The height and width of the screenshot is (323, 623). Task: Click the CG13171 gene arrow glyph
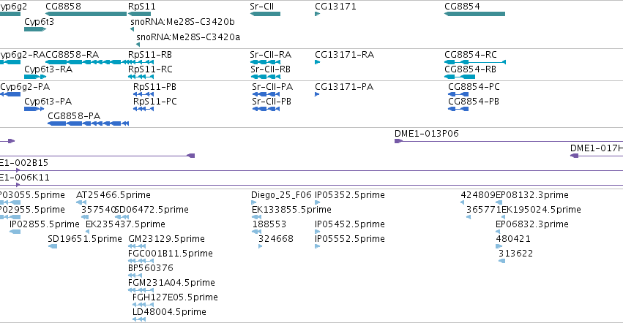tap(318, 14)
